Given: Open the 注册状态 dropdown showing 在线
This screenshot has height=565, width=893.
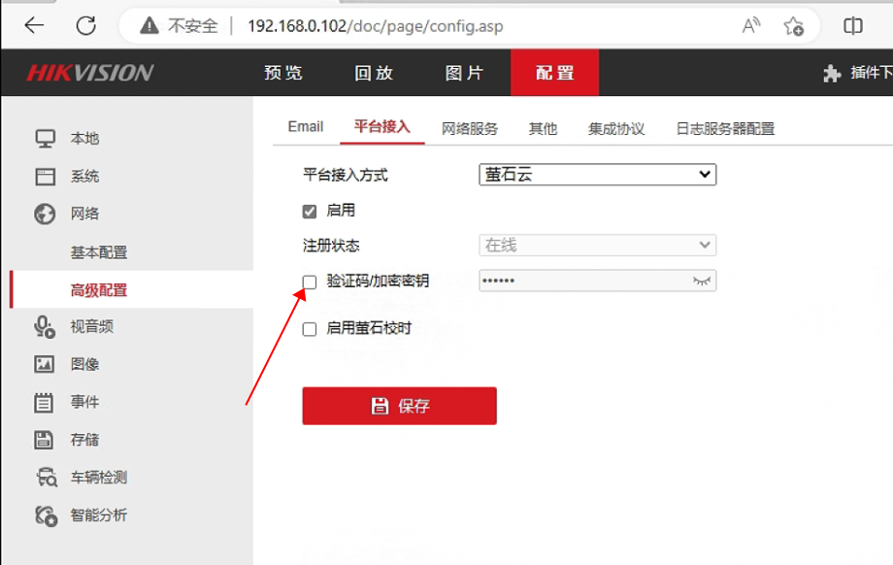Looking at the screenshot, I should pyautogui.click(x=597, y=246).
